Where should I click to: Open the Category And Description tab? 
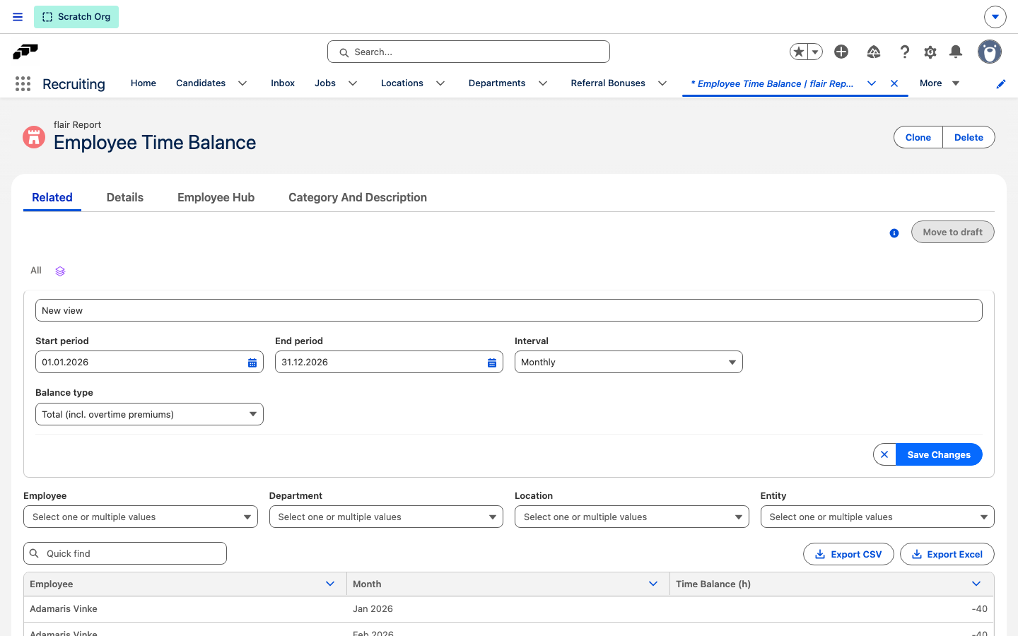(358, 198)
